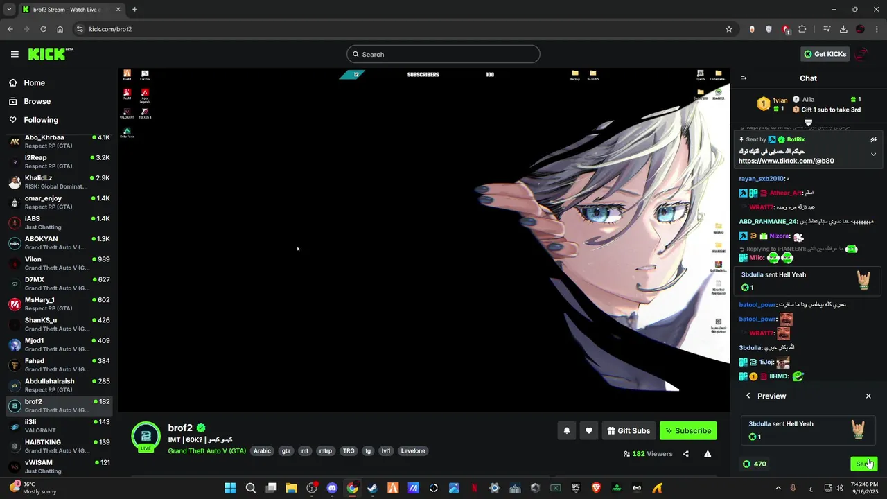Image resolution: width=887 pixels, height=499 pixels.
Task: Open the hamburger sidebar menu
Action: tap(15, 54)
